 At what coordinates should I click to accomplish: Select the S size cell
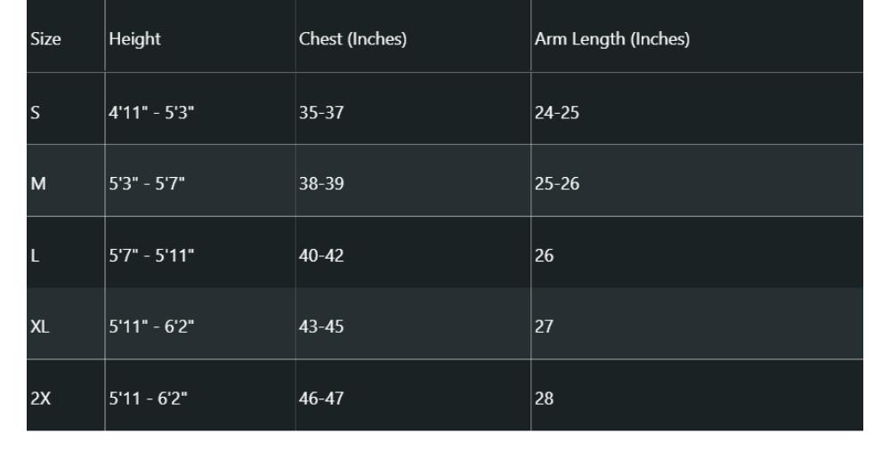pos(37,113)
